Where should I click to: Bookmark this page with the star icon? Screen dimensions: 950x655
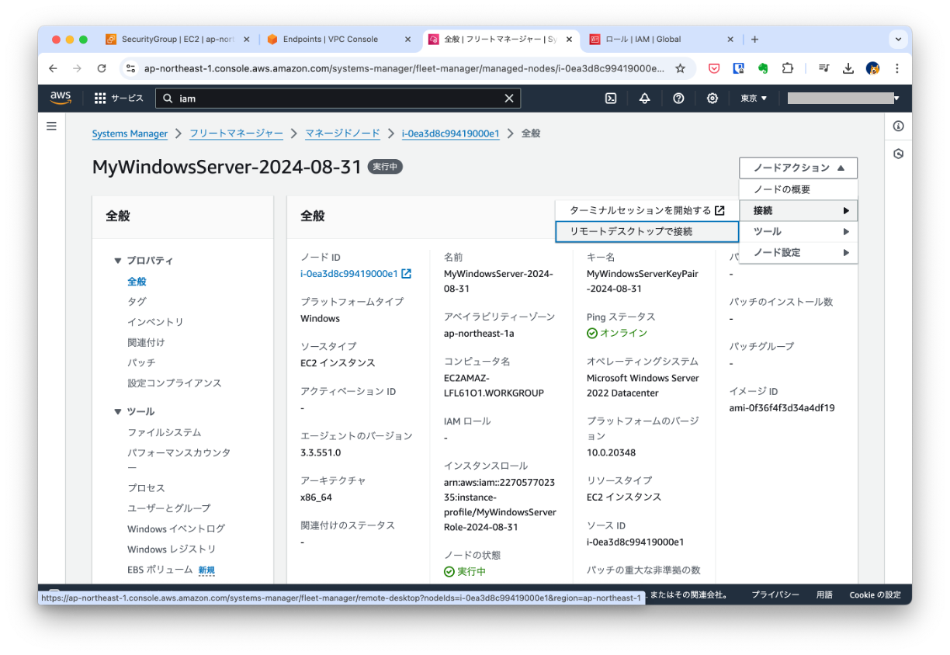point(681,68)
